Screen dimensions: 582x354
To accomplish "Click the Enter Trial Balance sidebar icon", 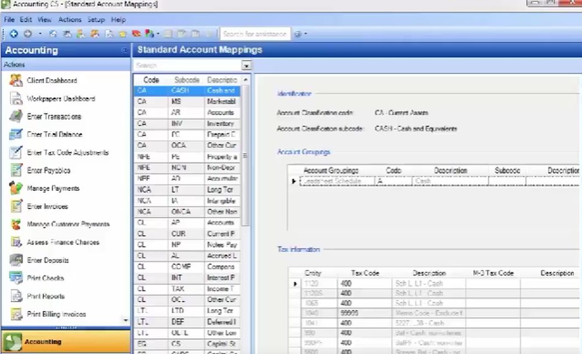I will coord(16,134).
